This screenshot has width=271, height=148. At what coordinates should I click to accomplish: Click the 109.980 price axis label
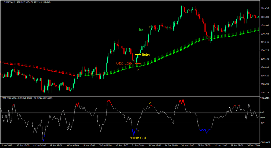(265, 25)
